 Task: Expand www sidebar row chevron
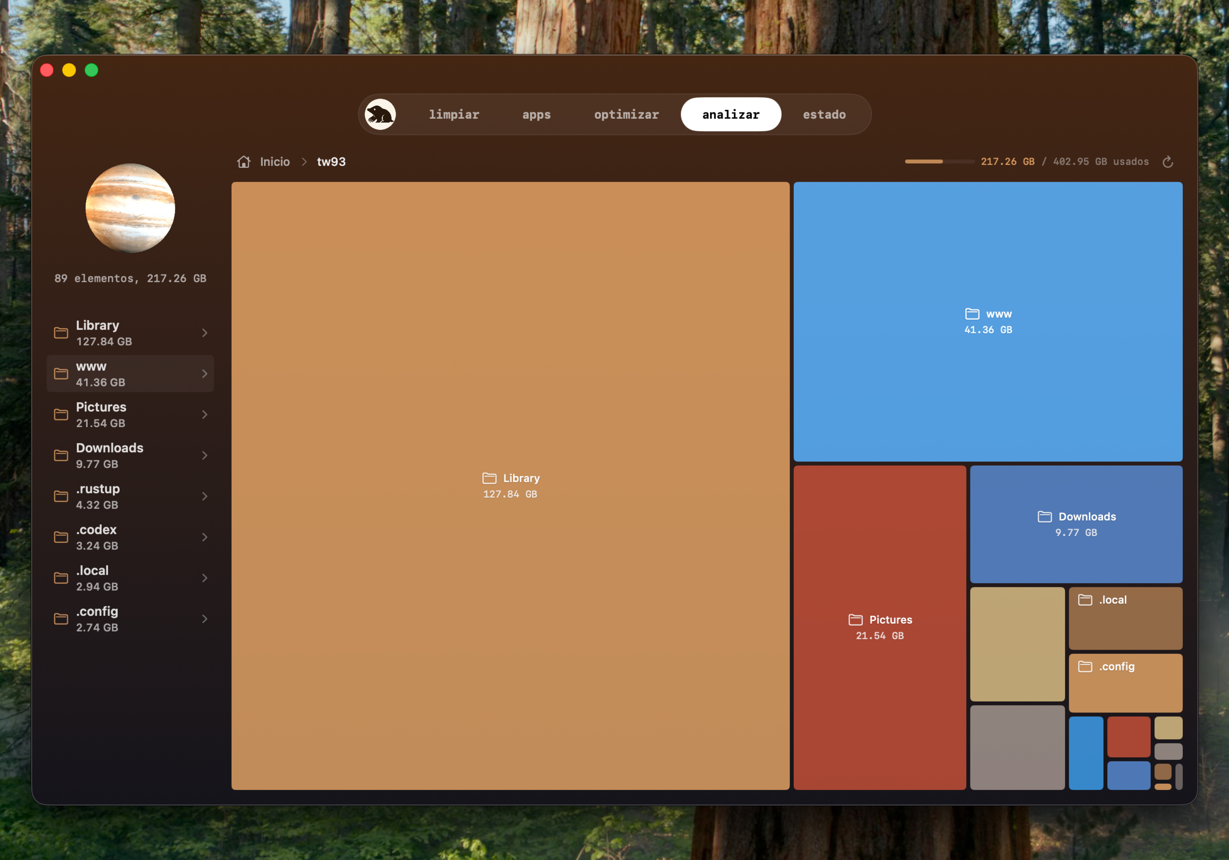(x=205, y=373)
